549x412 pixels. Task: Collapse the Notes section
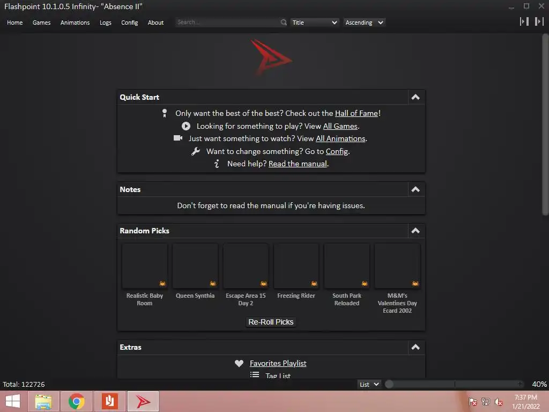point(416,189)
